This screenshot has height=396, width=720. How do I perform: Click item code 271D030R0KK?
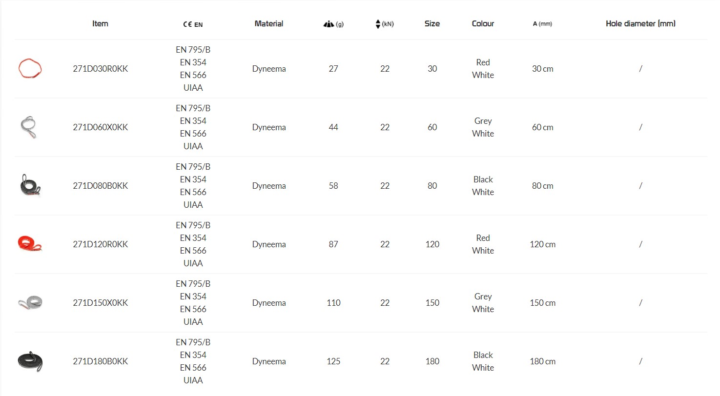click(x=101, y=69)
